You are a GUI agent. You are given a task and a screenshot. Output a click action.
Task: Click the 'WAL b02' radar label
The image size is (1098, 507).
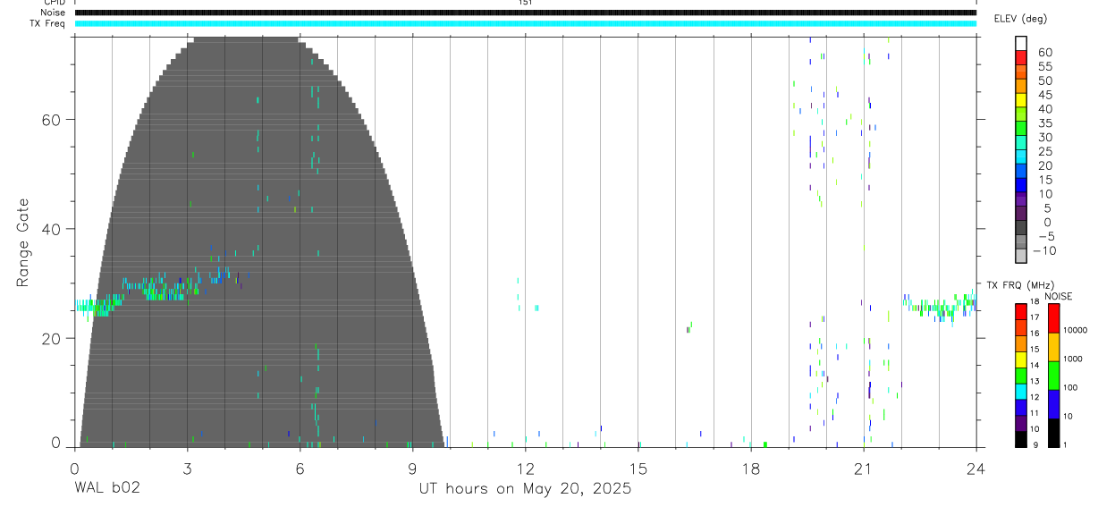[x=106, y=488]
